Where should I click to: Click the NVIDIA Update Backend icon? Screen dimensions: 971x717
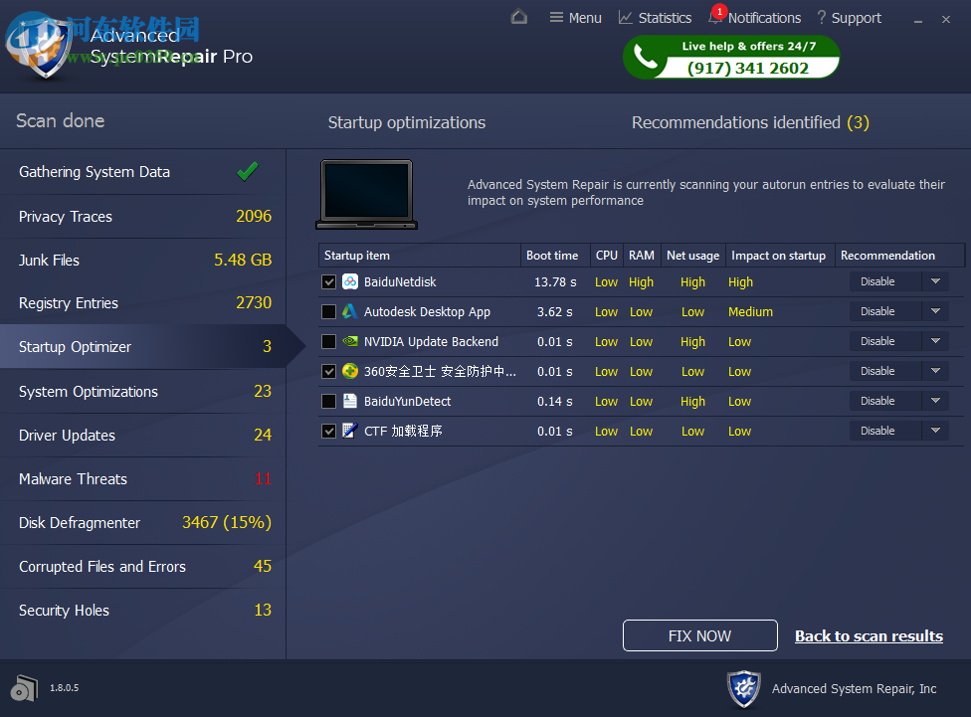(349, 341)
